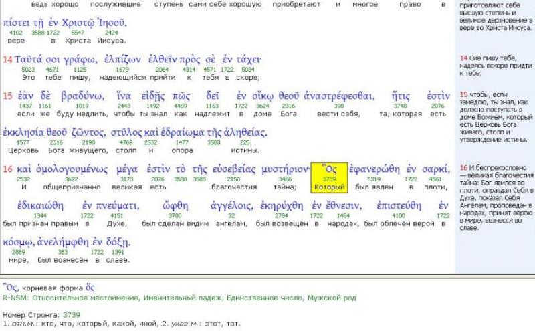Click Strong's number 2150 under εὐσεβείας
This screenshot has height=331, width=535.
pos(234,179)
